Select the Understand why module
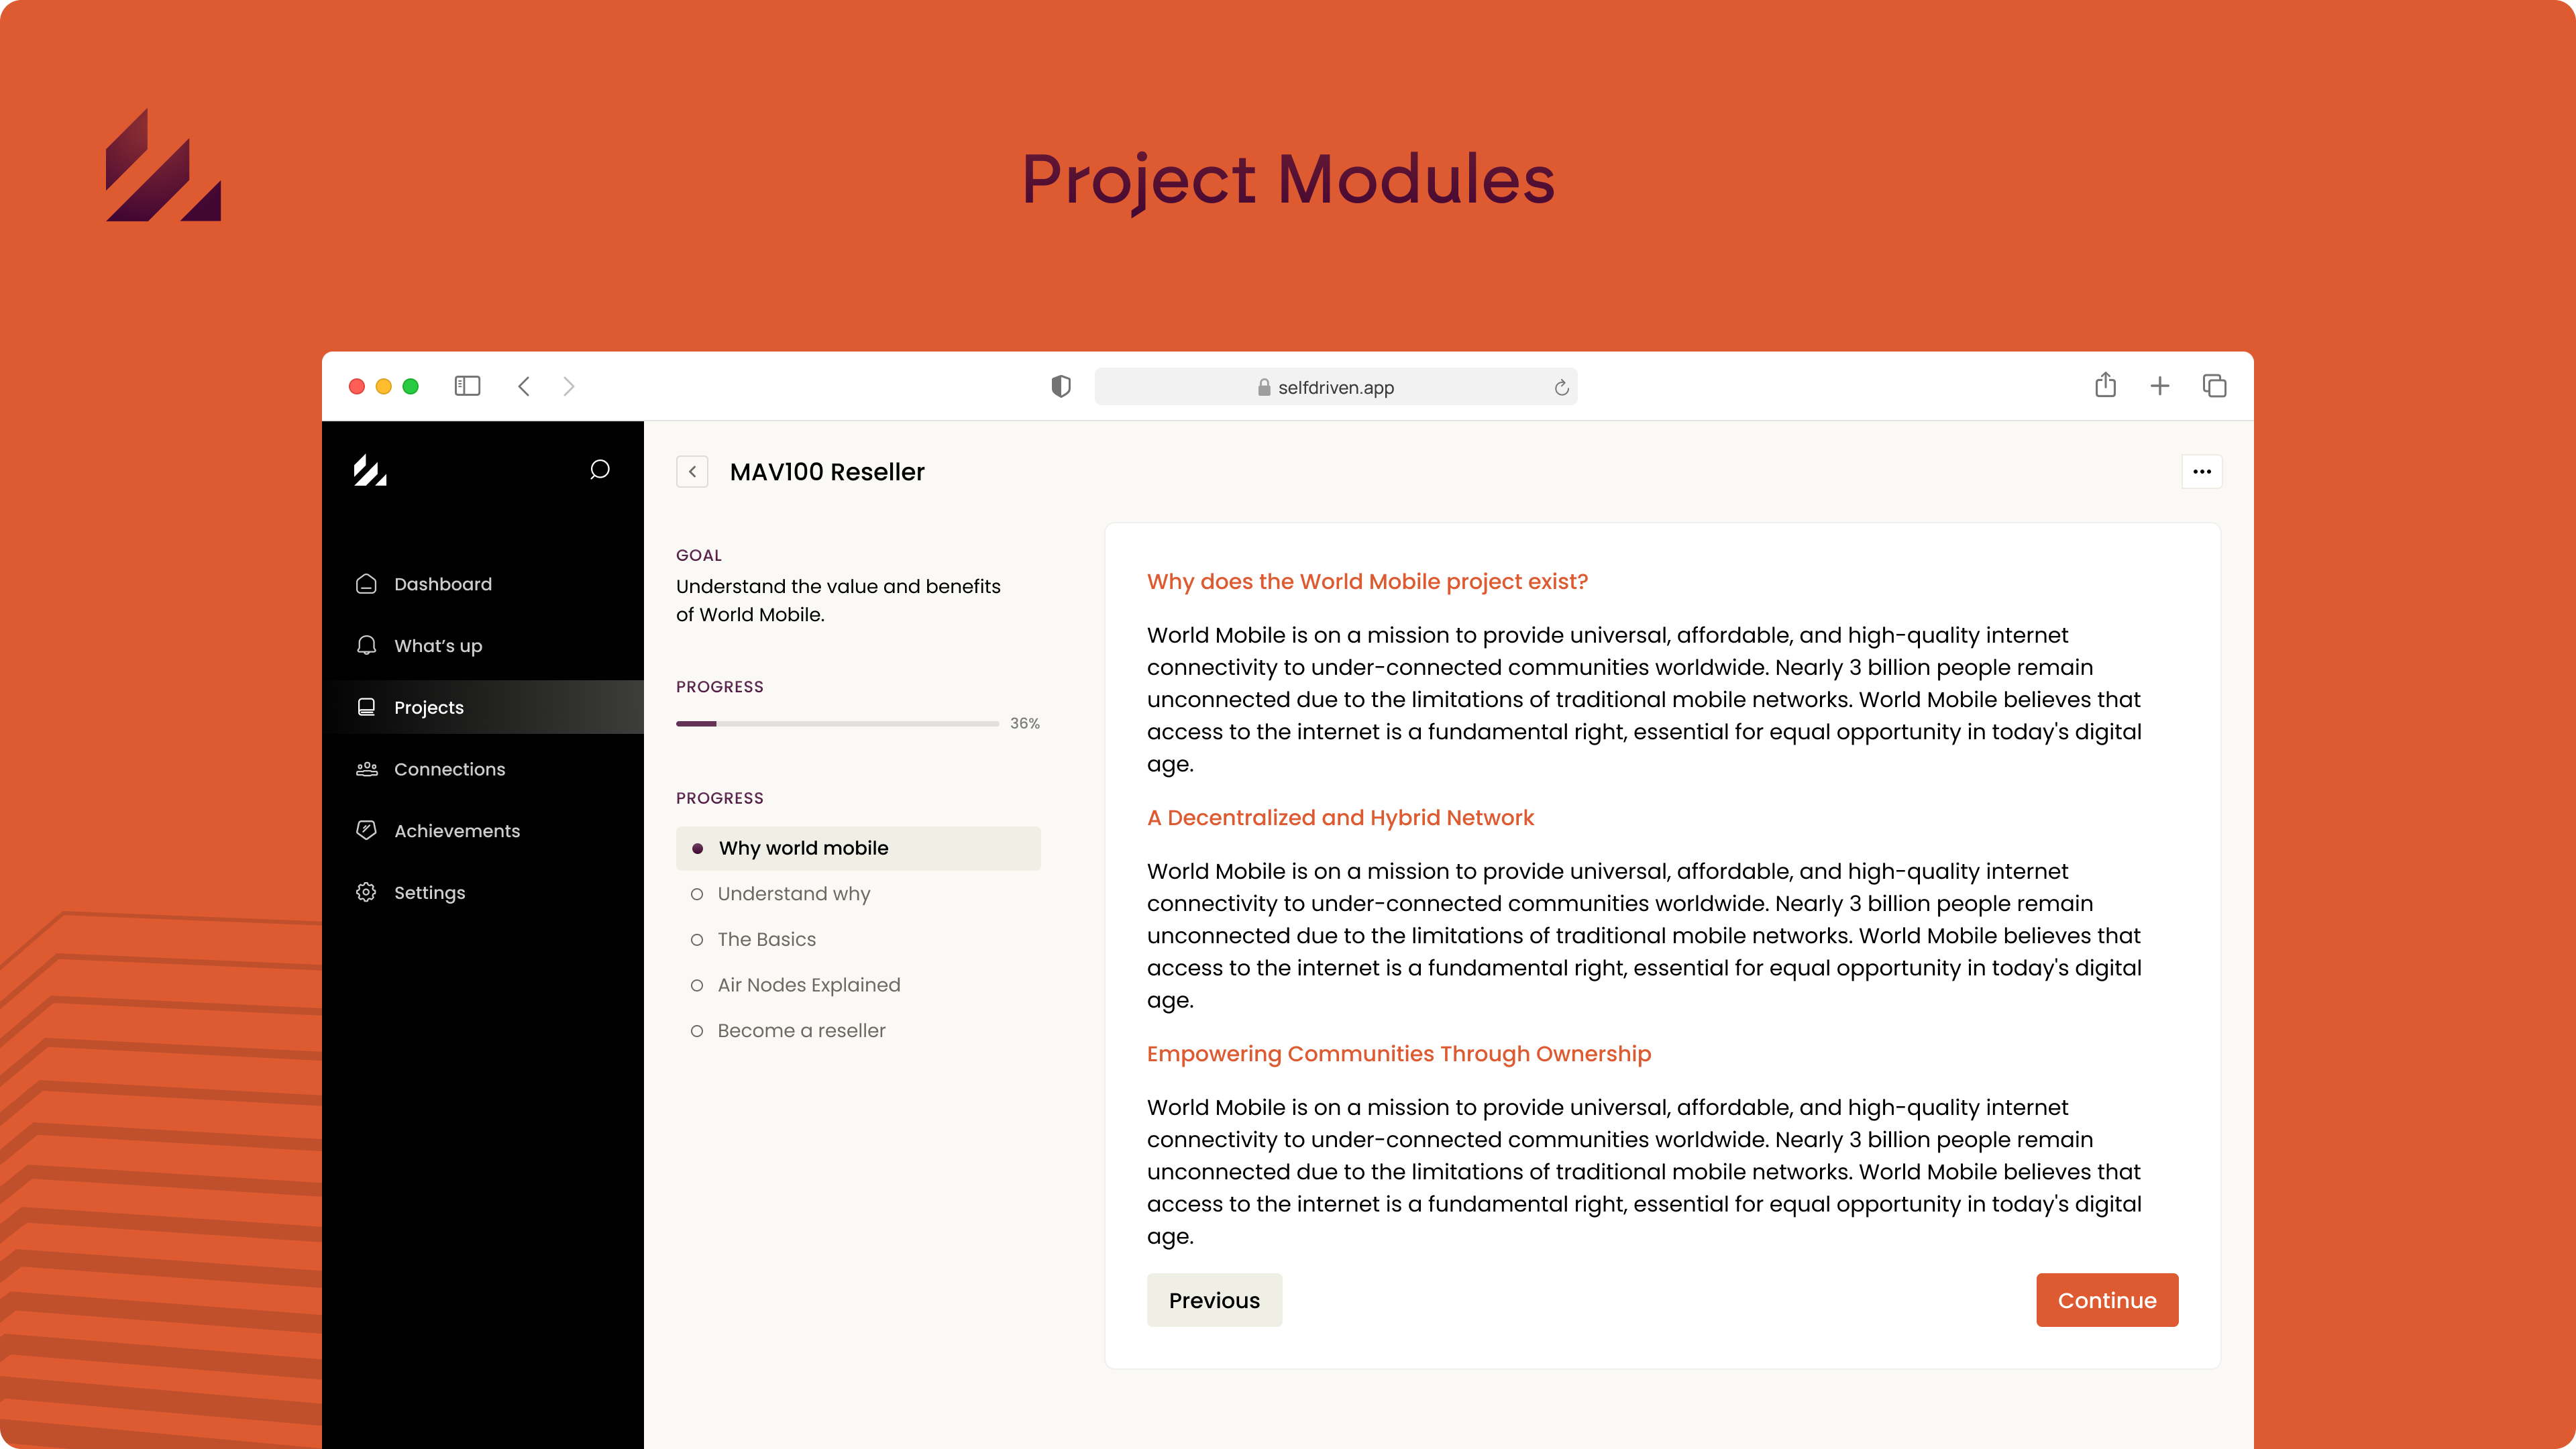Viewport: 2576px width, 1449px height. (x=858, y=894)
